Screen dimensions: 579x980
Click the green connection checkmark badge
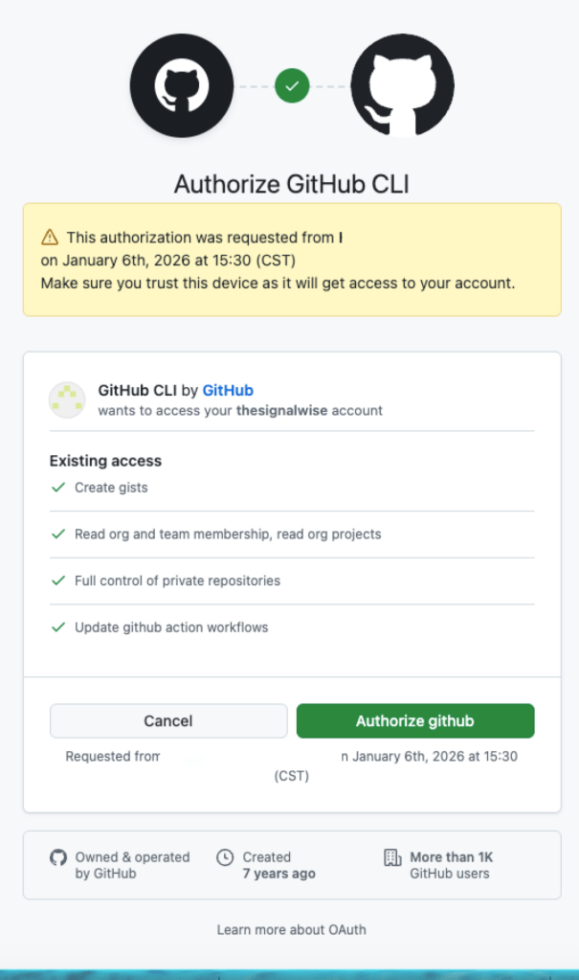click(292, 86)
